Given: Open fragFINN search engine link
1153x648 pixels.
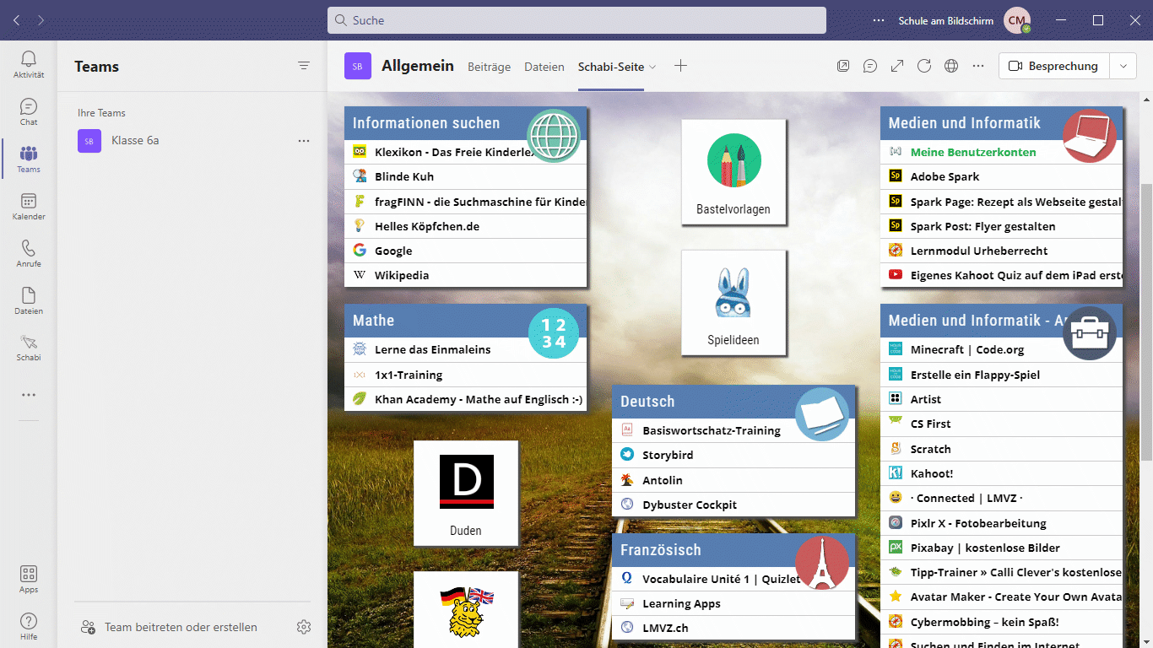Looking at the screenshot, I should (x=466, y=202).
